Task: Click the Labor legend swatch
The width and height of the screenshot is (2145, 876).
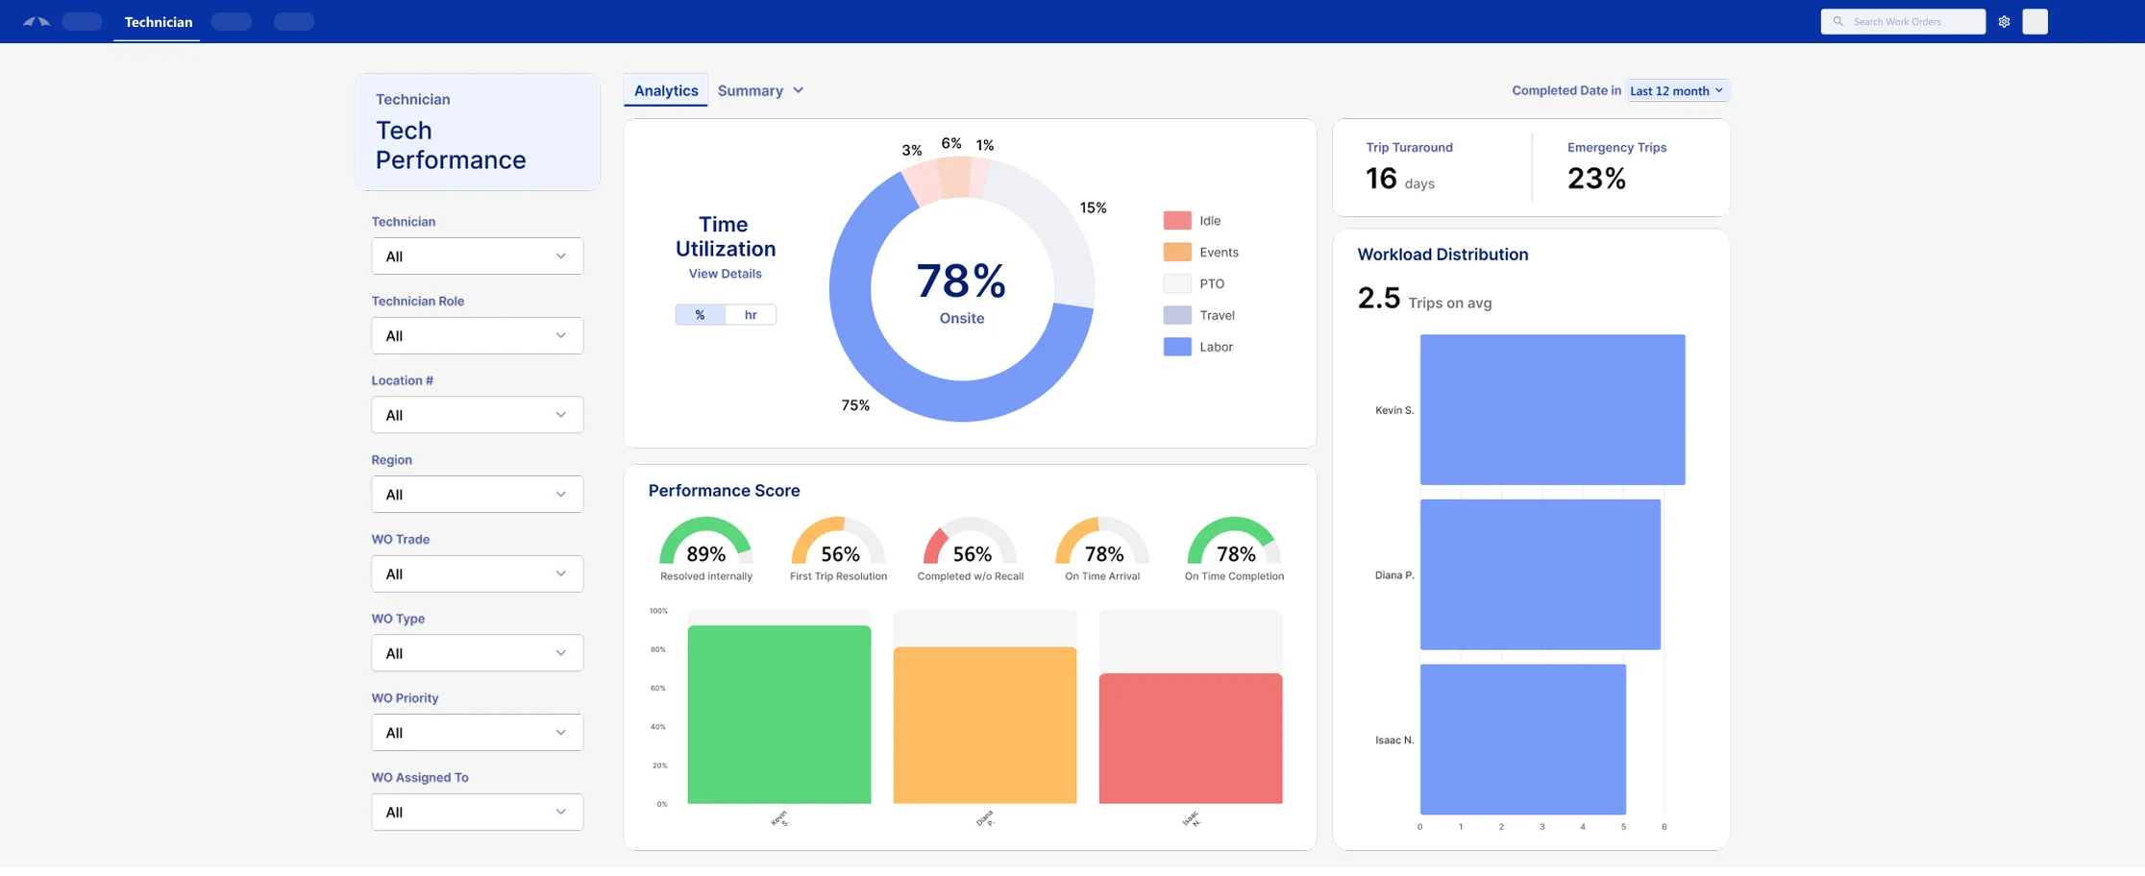Action: click(1177, 347)
